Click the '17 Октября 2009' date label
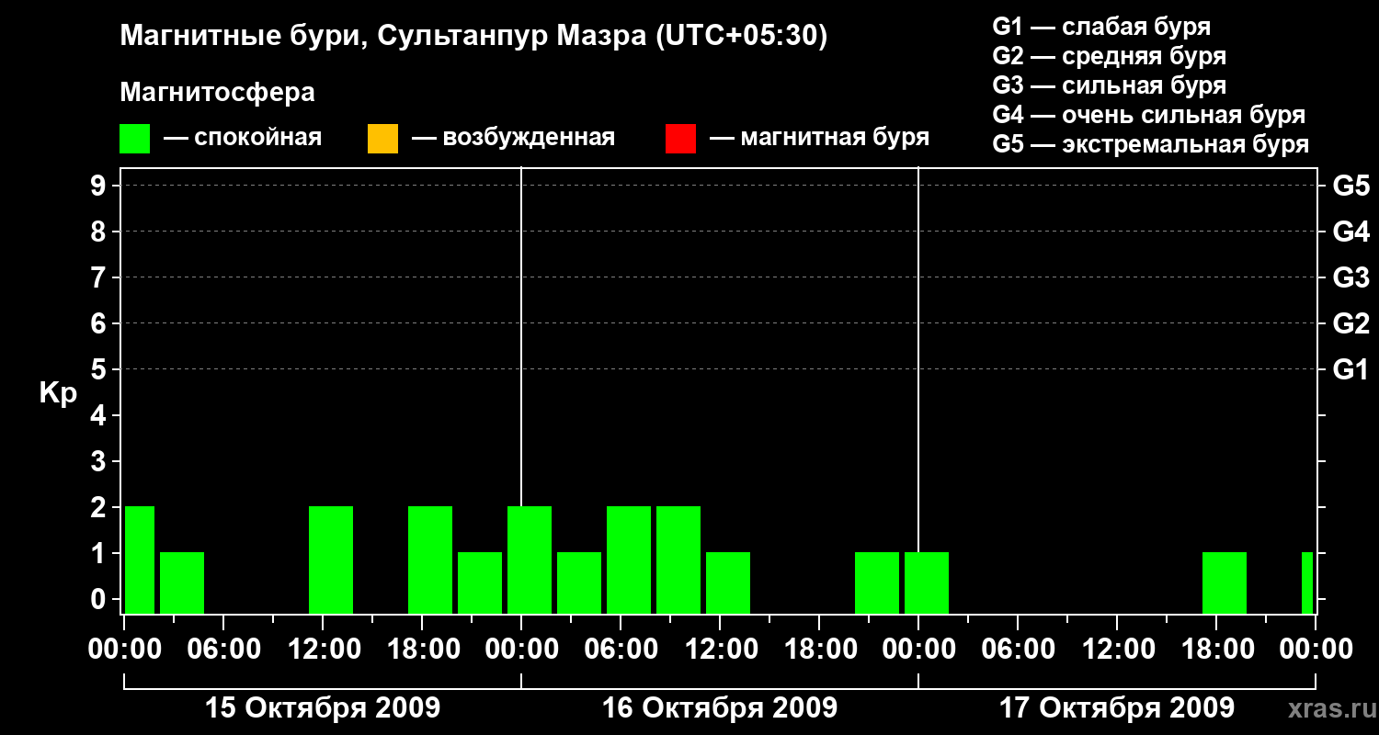This screenshot has width=1379, height=735. click(1117, 708)
